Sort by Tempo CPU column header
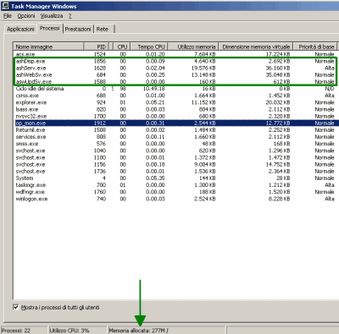Viewport: 339px width, 334px height. [x=149, y=47]
